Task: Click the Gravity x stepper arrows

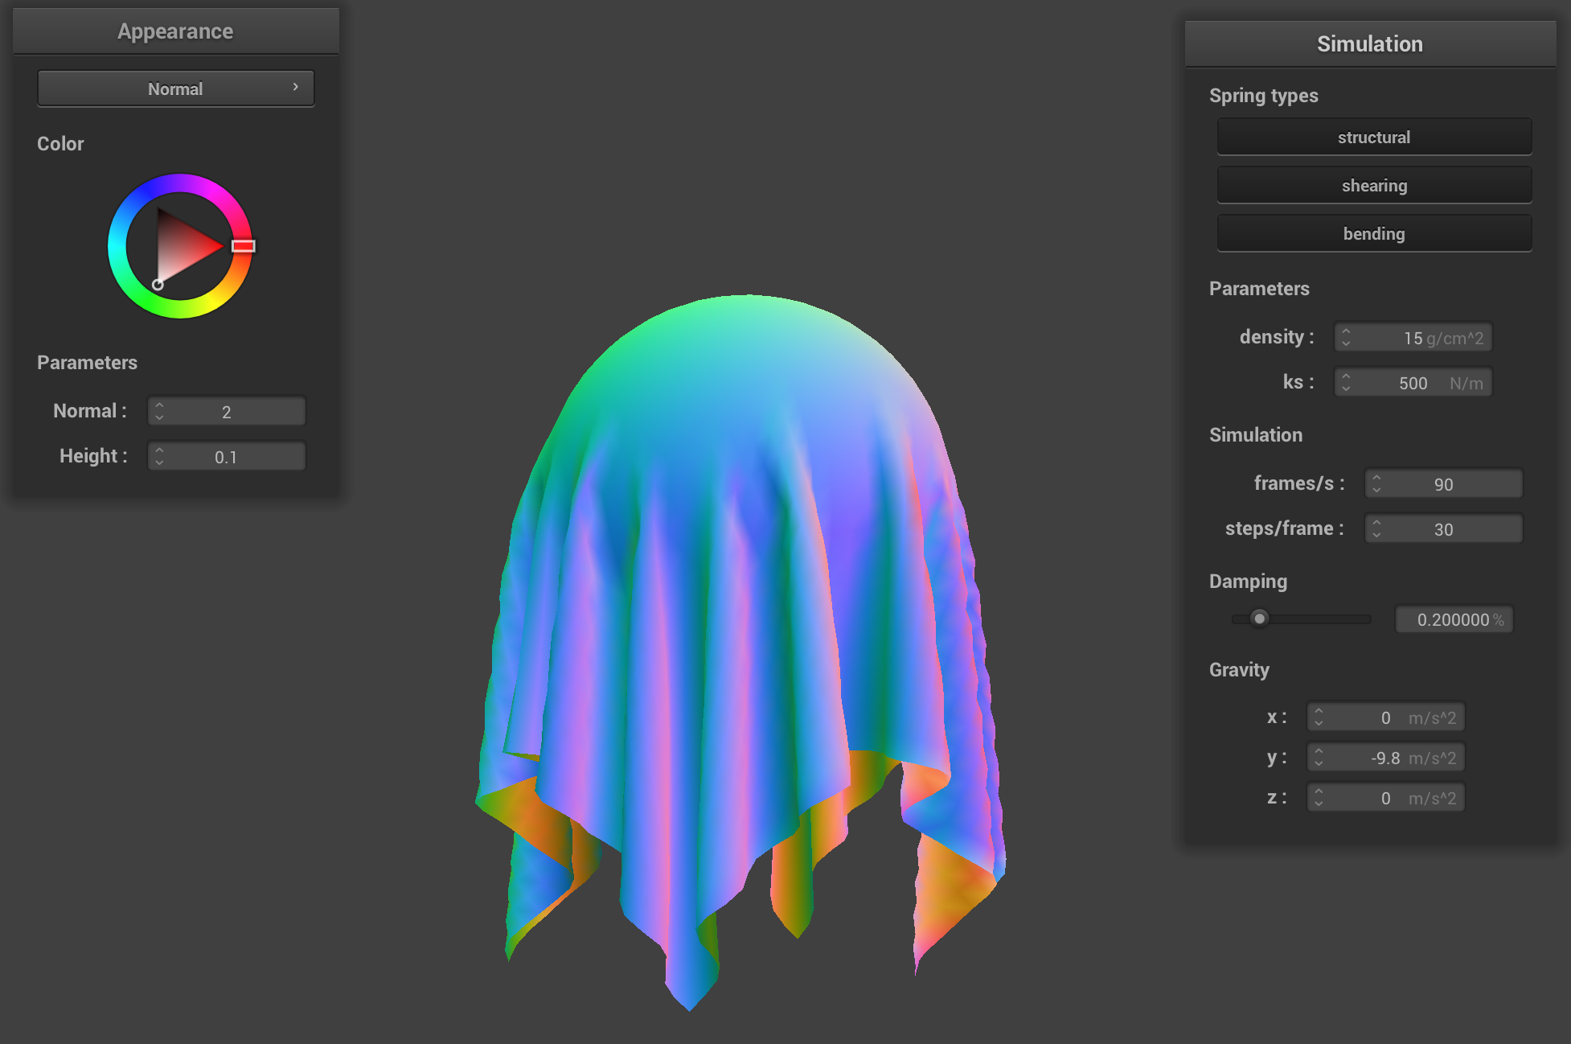Action: pyautogui.click(x=1319, y=717)
